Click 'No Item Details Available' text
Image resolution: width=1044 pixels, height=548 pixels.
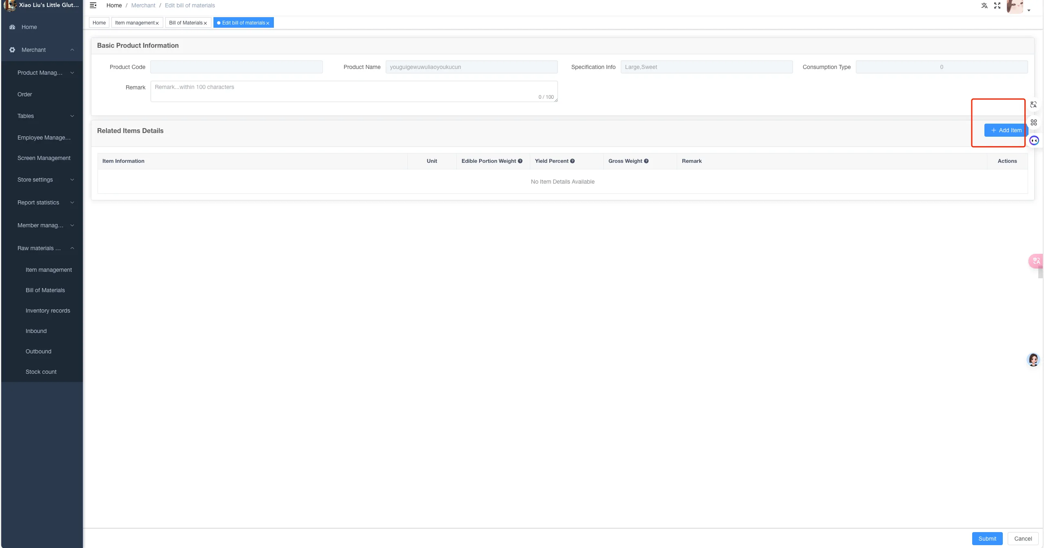562,182
